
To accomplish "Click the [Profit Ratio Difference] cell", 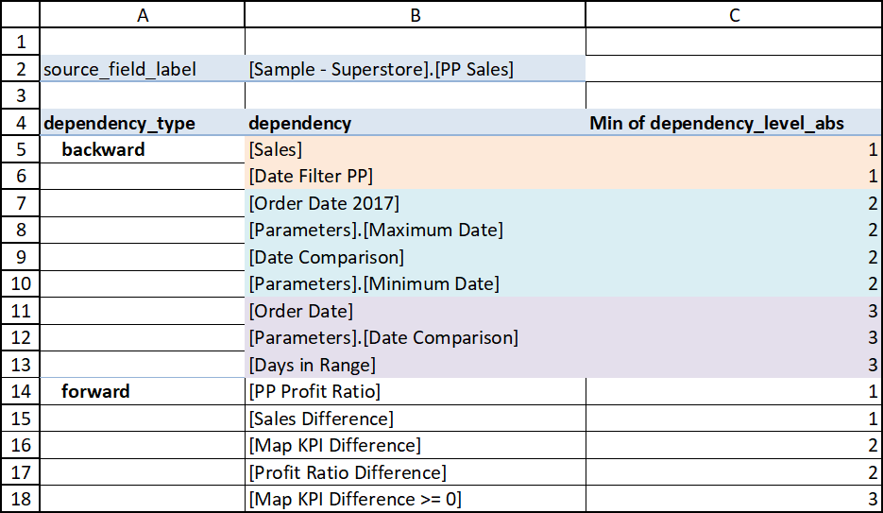I will (x=415, y=472).
